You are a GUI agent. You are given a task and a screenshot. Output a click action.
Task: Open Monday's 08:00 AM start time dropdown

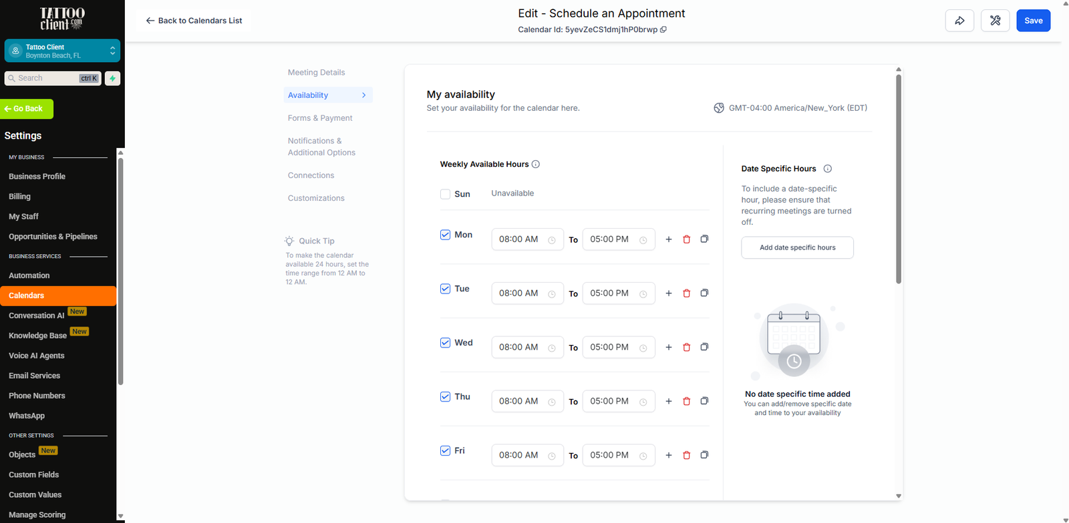point(527,239)
